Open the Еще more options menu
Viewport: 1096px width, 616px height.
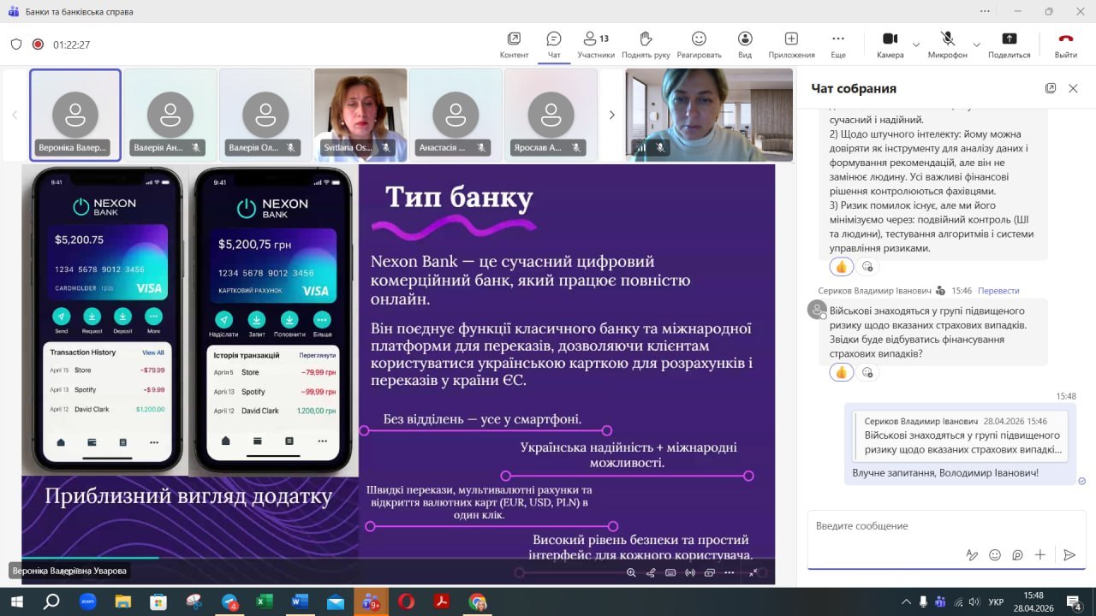[x=838, y=44]
